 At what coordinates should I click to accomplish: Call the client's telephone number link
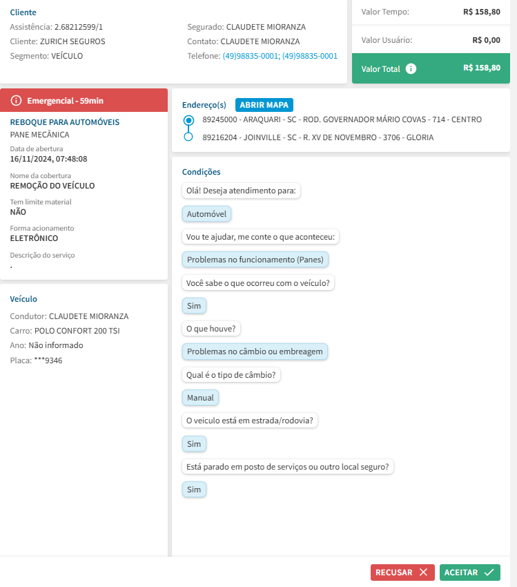pos(280,56)
